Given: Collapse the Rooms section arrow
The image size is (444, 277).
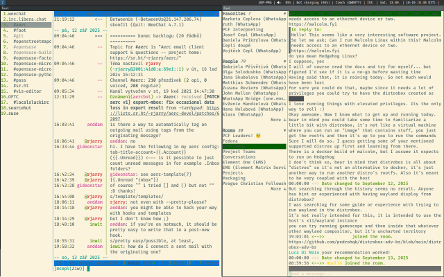Looking at the screenshot, I should tap(284, 130).
